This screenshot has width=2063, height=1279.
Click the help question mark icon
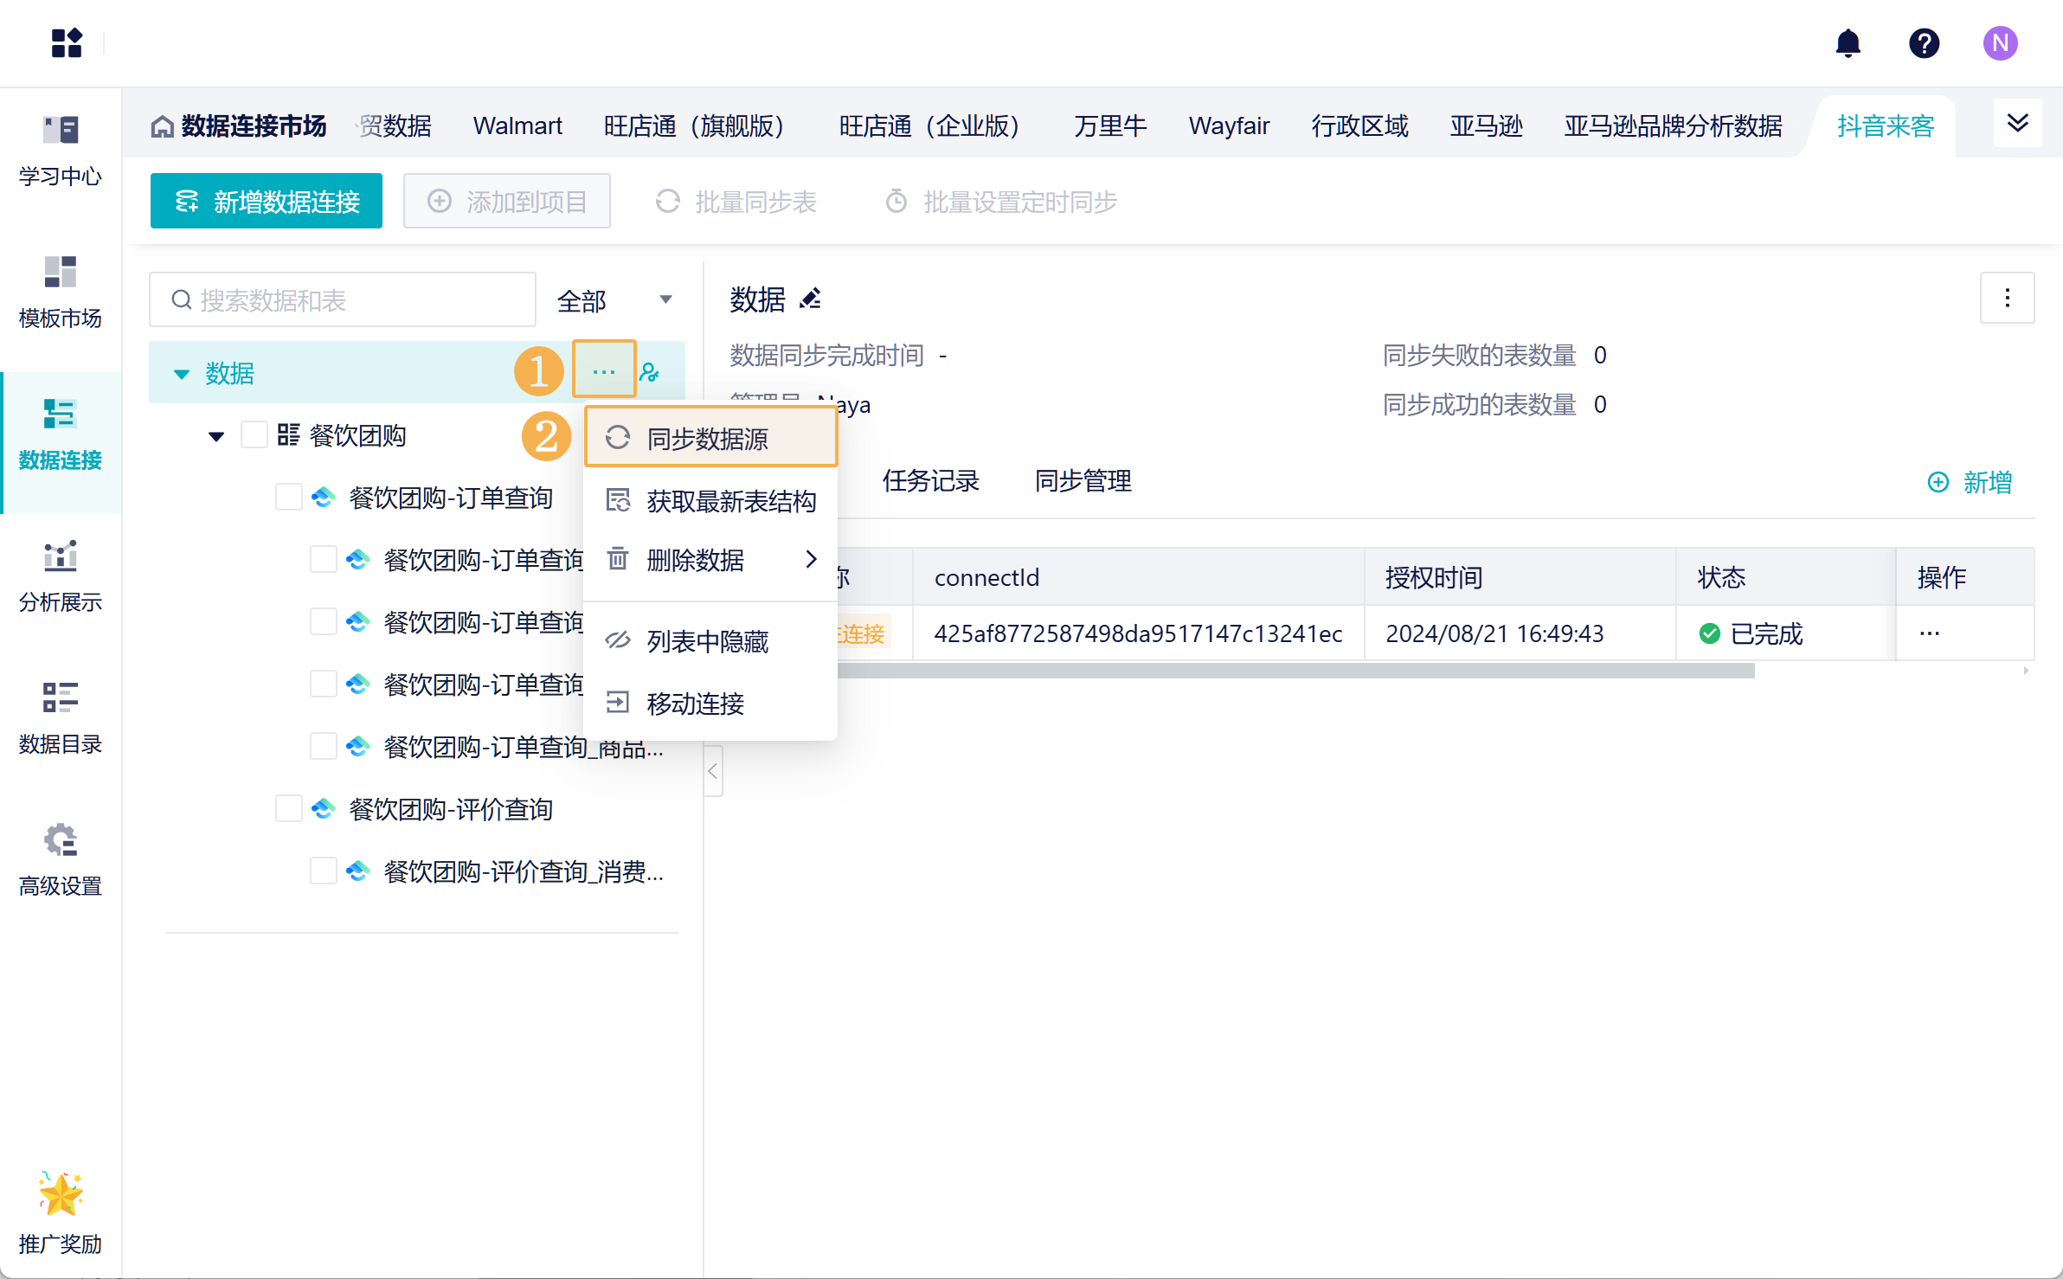point(1924,43)
